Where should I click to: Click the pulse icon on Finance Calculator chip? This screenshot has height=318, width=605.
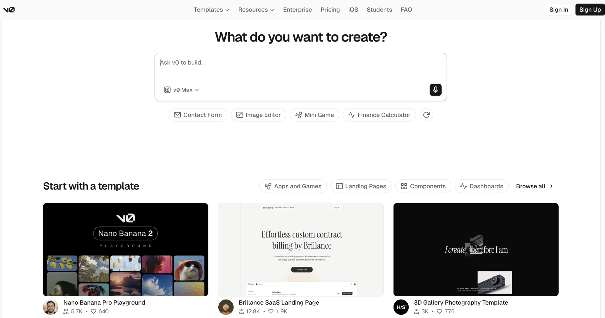click(x=352, y=115)
